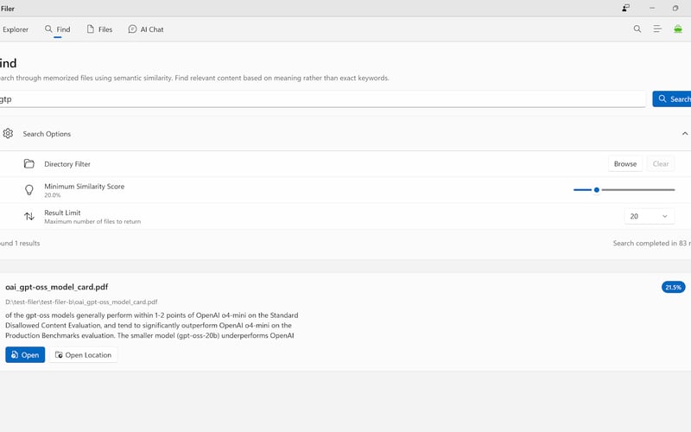The height and width of the screenshot is (432, 691).
Task: Open the Result Limit dropdown showing 20
Action: pyautogui.click(x=650, y=217)
